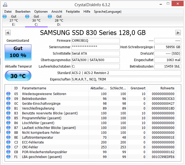Image resolution: width=185 pixels, height=165 pixels.
Task: Click raw value 0000000001E
Action: (163, 137)
